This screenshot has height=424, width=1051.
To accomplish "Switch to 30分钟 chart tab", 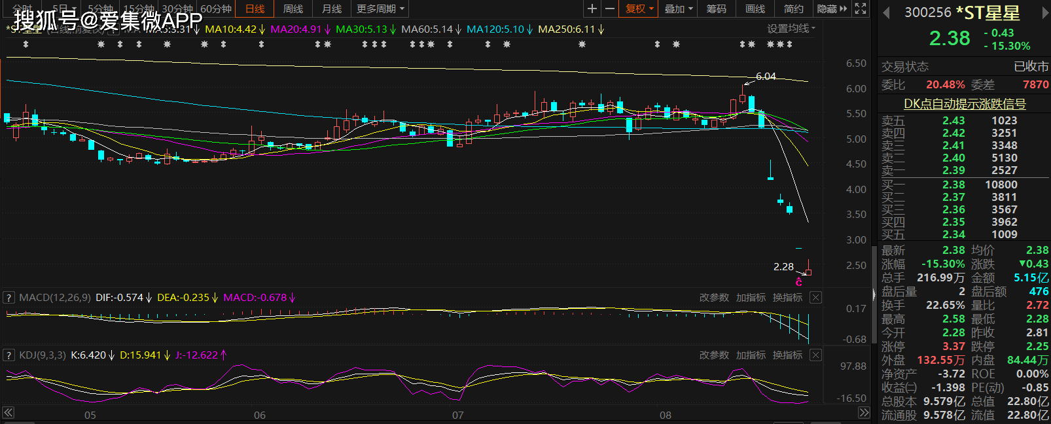I will (177, 9).
